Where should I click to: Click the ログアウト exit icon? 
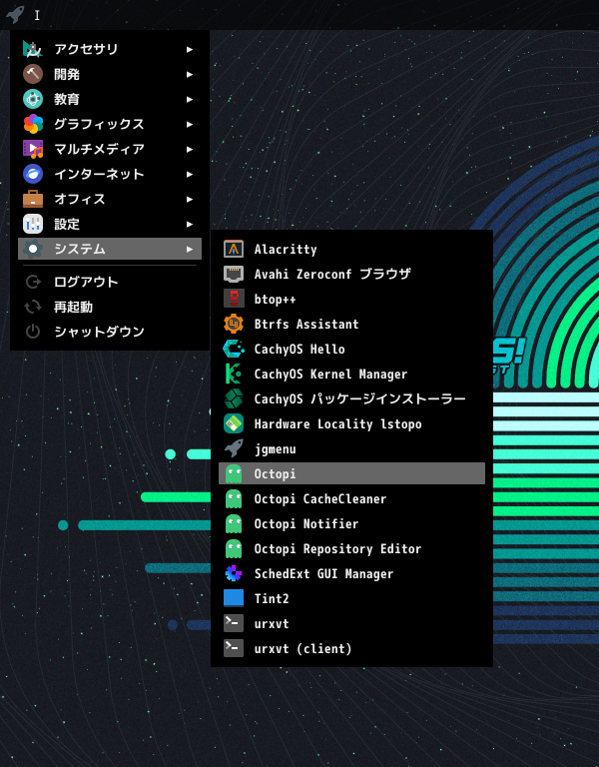(x=33, y=282)
